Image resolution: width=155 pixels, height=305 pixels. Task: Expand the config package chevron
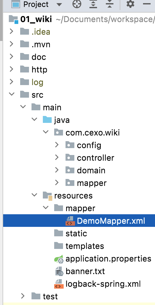[x=57, y=145]
